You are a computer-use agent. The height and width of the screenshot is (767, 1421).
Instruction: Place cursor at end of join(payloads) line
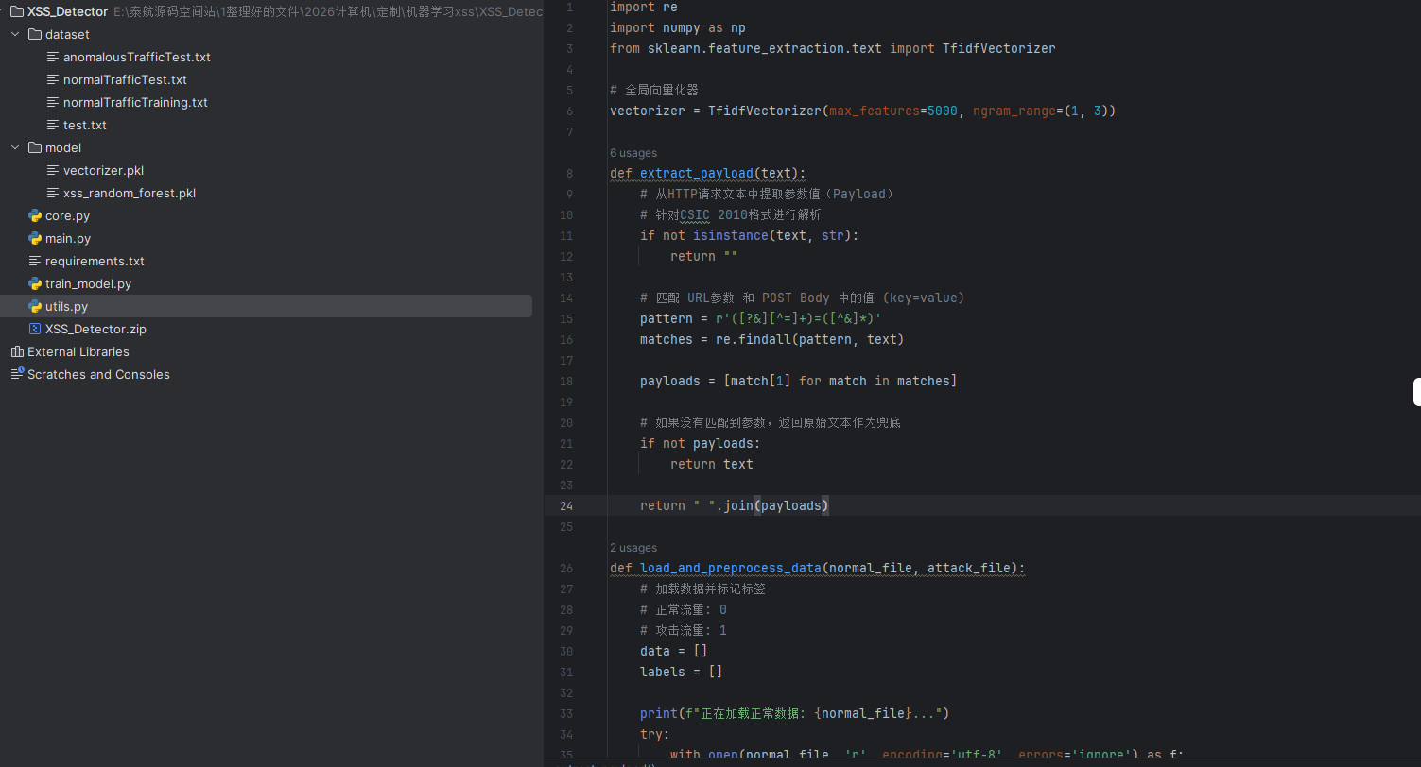pos(830,505)
